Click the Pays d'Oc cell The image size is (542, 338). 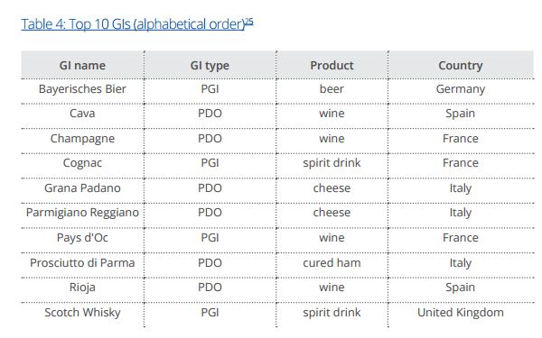coord(82,238)
